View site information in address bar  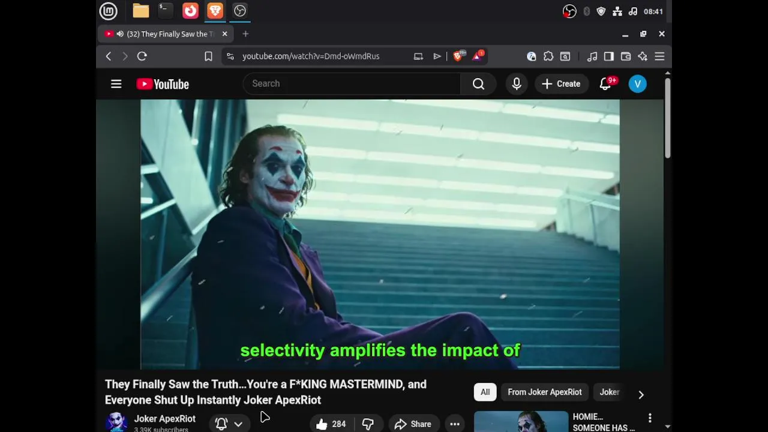click(x=230, y=56)
